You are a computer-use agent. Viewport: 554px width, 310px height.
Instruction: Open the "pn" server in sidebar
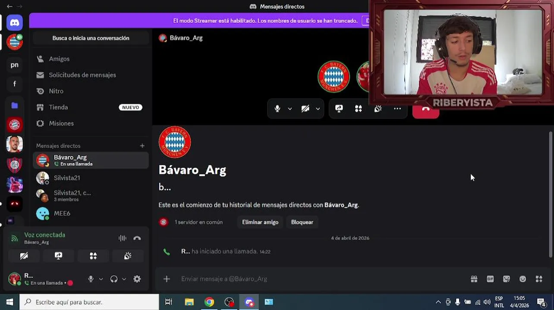[14, 65]
